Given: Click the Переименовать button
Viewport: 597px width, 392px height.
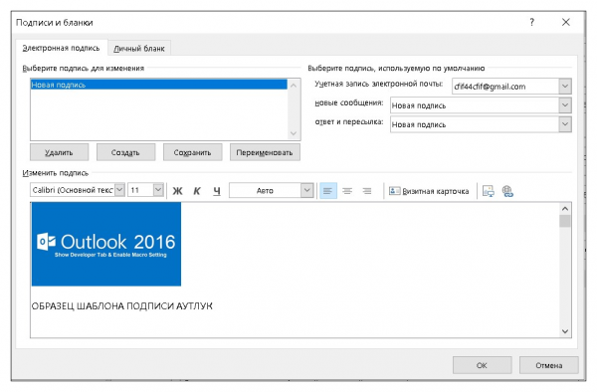Looking at the screenshot, I should (x=265, y=152).
